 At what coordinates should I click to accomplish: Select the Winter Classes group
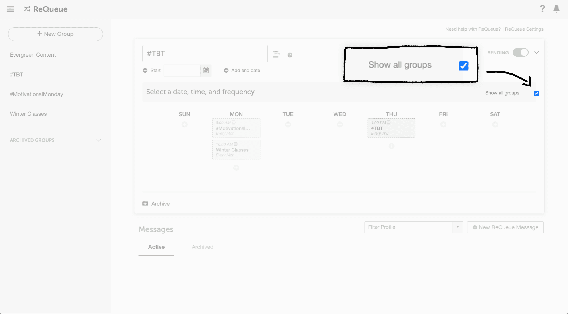(x=28, y=114)
